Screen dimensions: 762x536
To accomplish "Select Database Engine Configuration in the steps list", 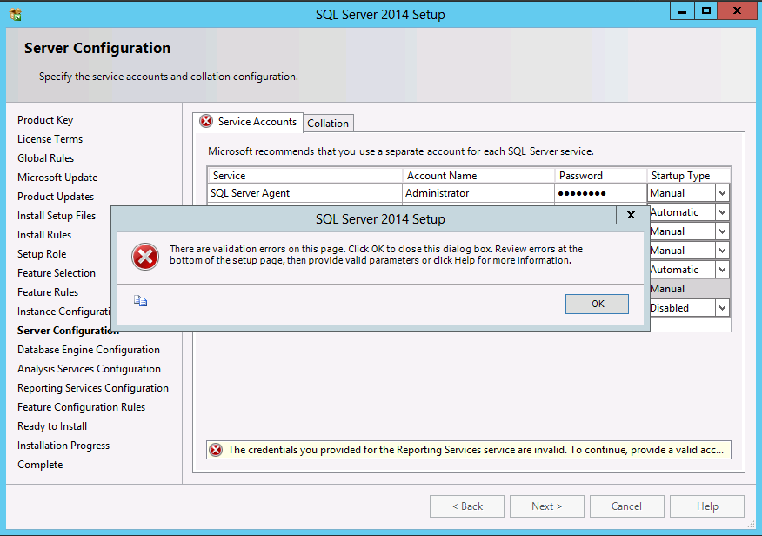I will click(89, 350).
